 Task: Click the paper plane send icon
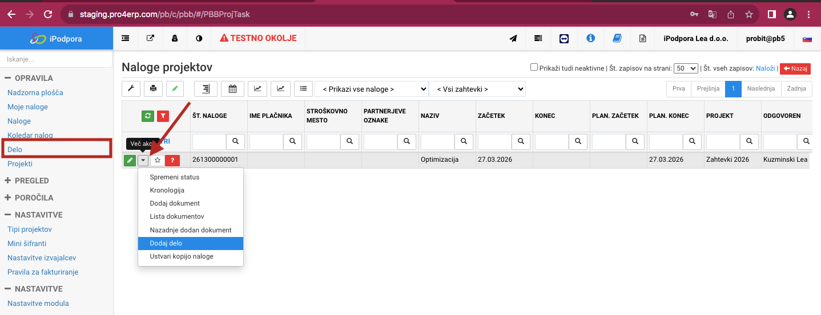[x=513, y=38]
